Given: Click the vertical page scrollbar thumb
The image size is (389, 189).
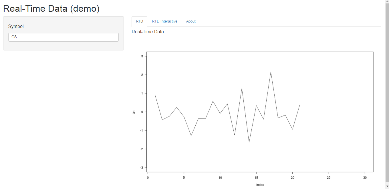Looking at the screenshot, I should coord(387,91).
